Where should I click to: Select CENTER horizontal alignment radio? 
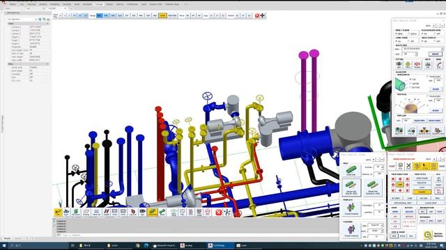click(x=410, y=83)
